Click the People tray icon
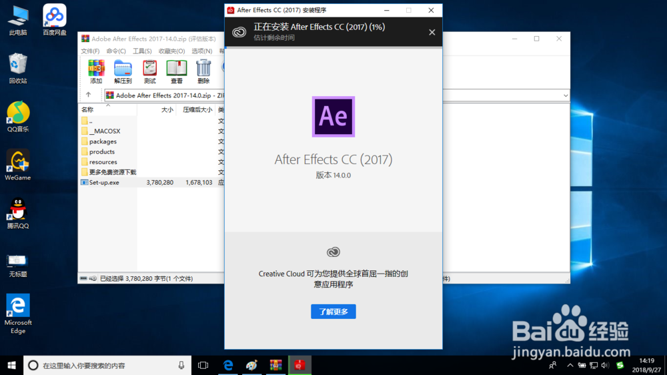667x375 pixels. tap(552, 365)
